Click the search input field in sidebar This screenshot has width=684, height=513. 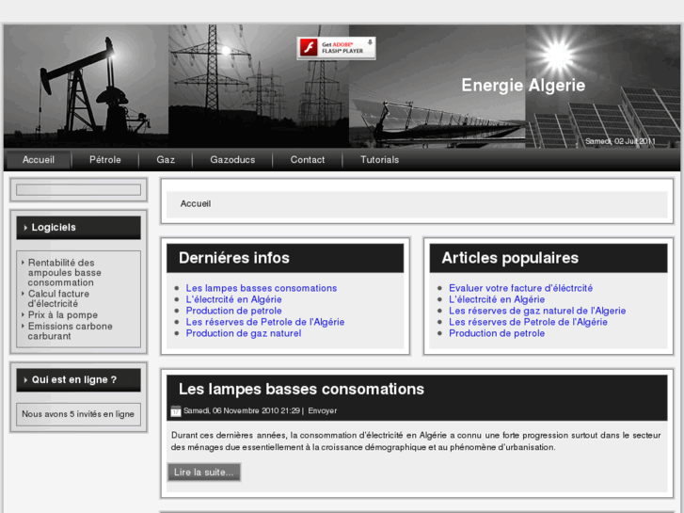click(x=78, y=189)
